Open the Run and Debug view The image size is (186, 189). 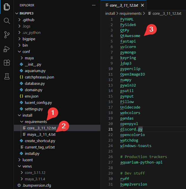(6, 49)
